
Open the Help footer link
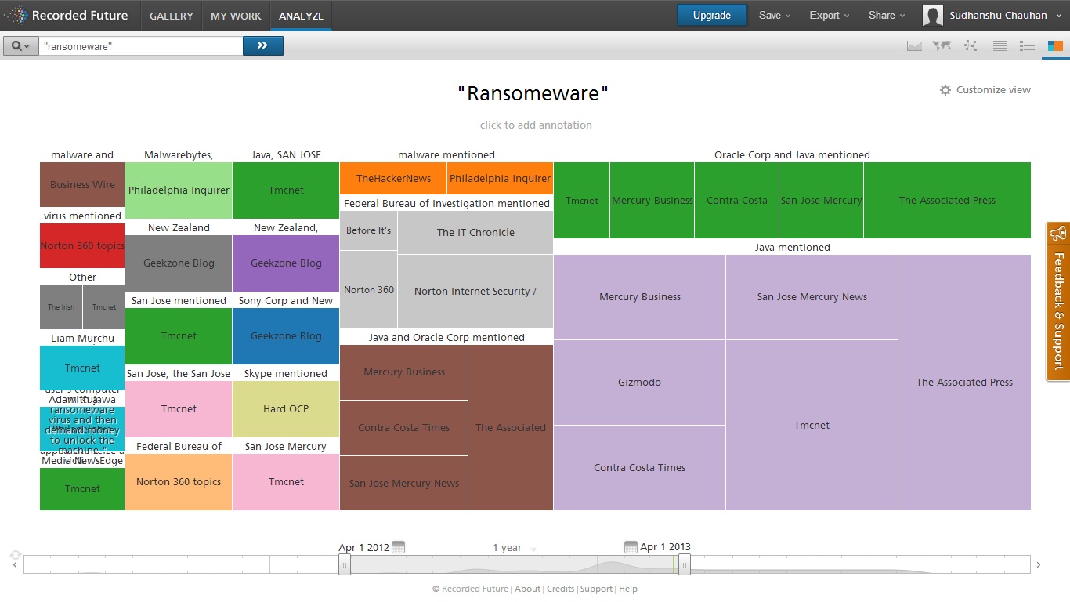628,589
